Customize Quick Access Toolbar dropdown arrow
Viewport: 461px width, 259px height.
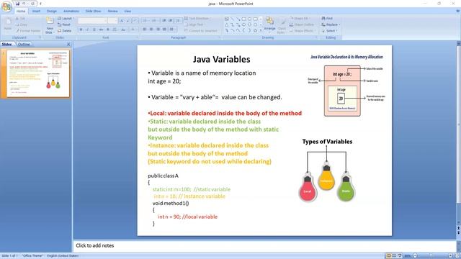click(x=40, y=4)
